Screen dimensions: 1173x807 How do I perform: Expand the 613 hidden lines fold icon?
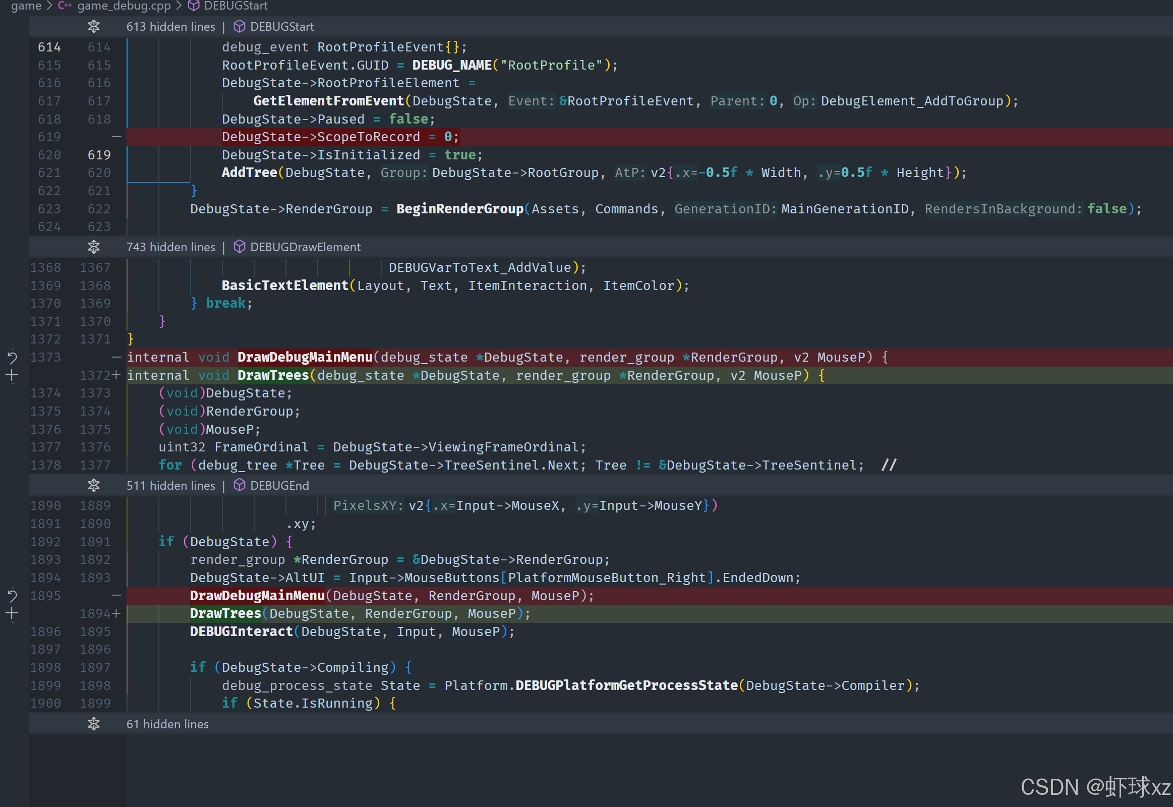click(93, 26)
